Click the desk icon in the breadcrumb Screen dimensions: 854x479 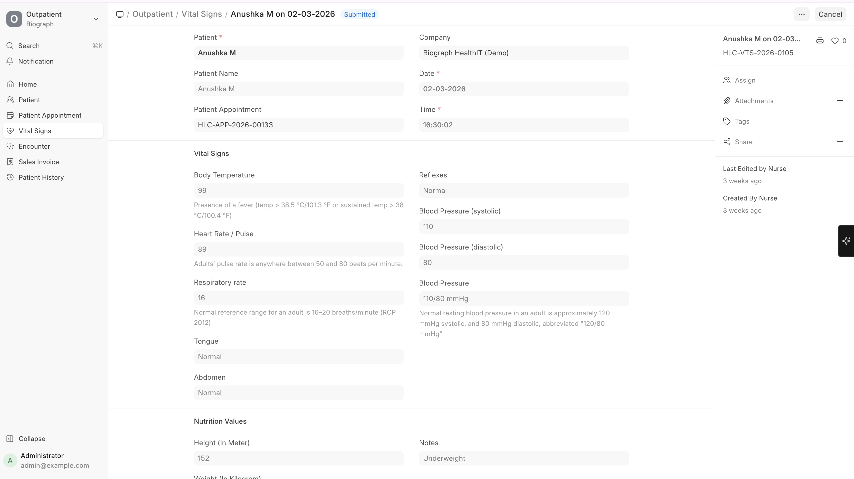point(120,14)
